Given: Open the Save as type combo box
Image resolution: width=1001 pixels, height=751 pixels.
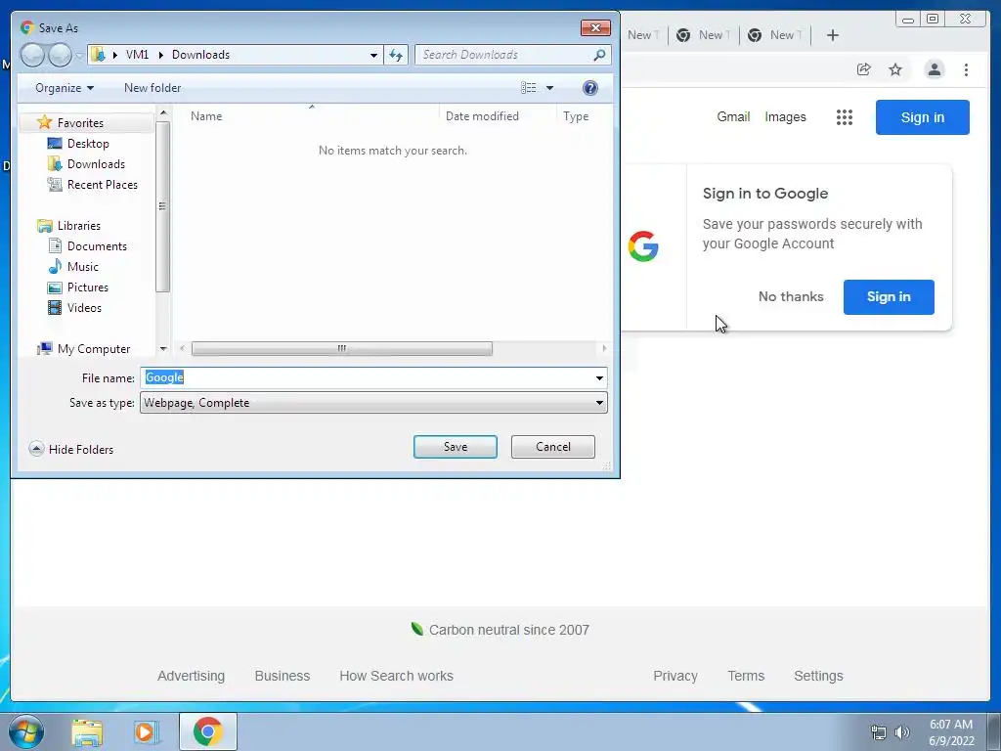Looking at the screenshot, I should (373, 403).
